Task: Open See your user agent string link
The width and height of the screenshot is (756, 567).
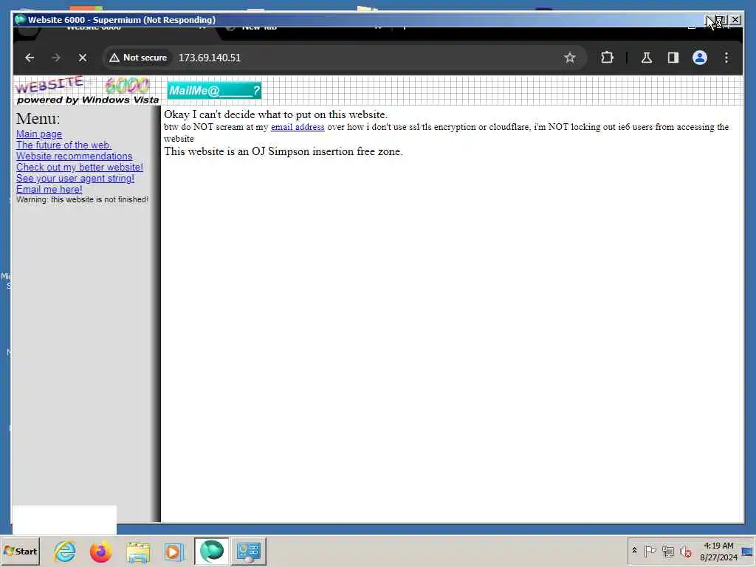Action: click(75, 179)
